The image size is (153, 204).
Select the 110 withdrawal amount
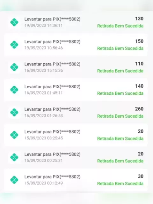tap(139, 64)
